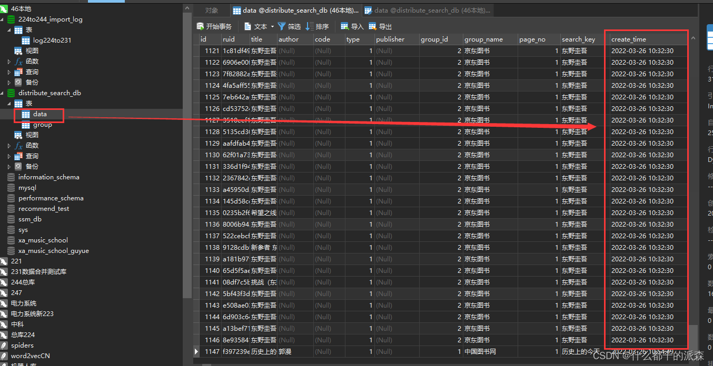The image size is (713, 366).
Task: Select the 221 connection icon
Action: tap(4, 261)
